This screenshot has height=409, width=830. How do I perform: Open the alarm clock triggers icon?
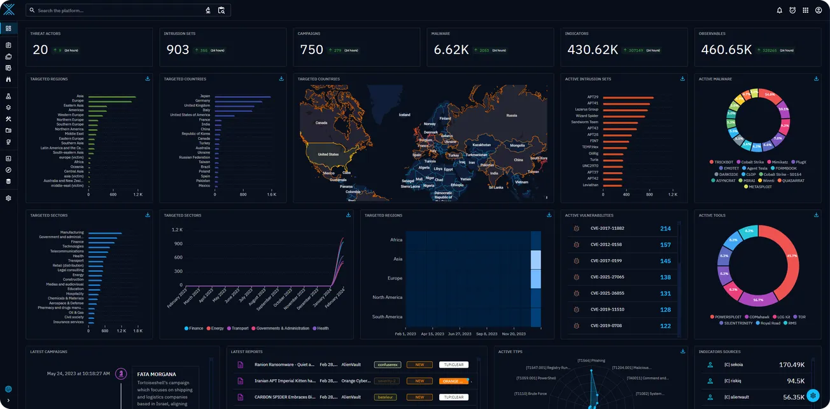pyautogui.click(x=792, y=10)
